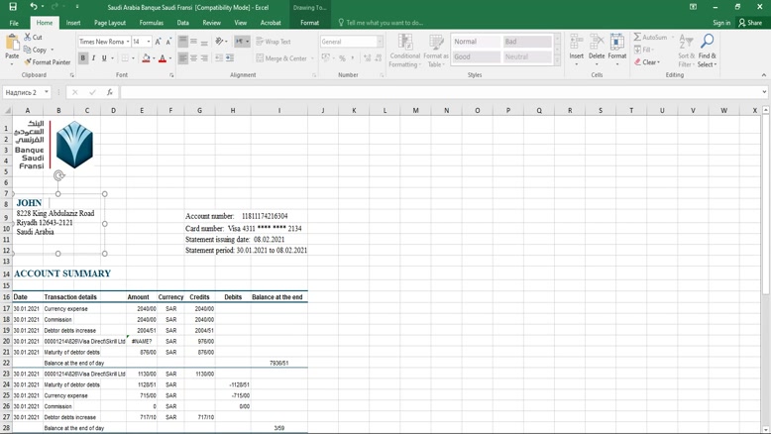Screen dimensions: 771x434
Task: Toggle Underline formatting
Action: pos(104,58)
